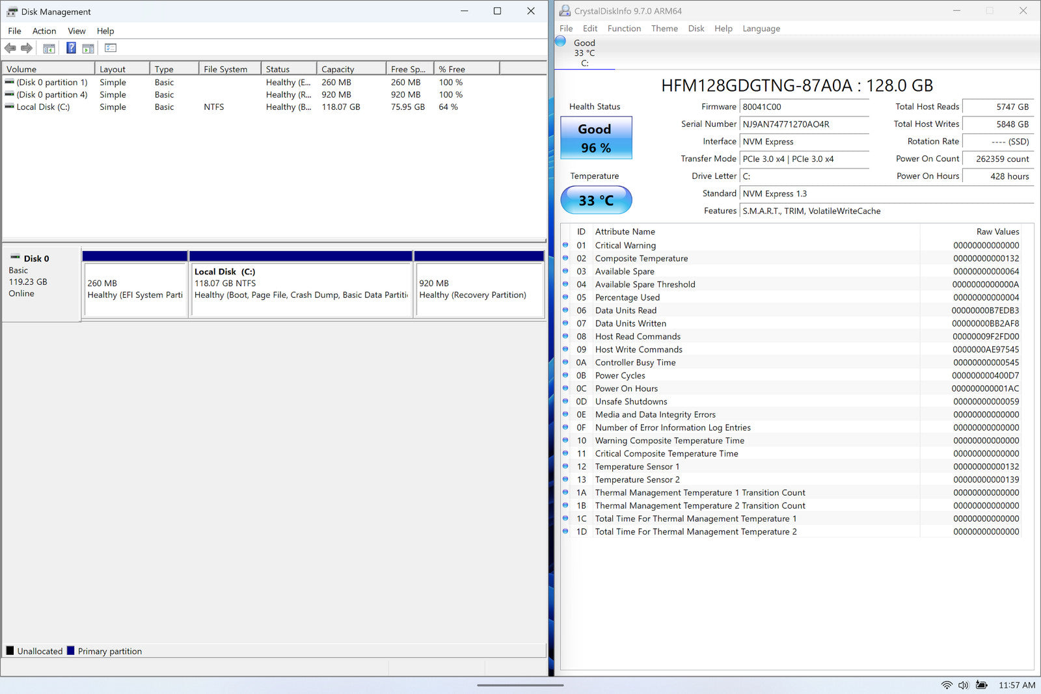
Task: Open Language menu in CrystalDiskInfo
Action: coord(761,29)
